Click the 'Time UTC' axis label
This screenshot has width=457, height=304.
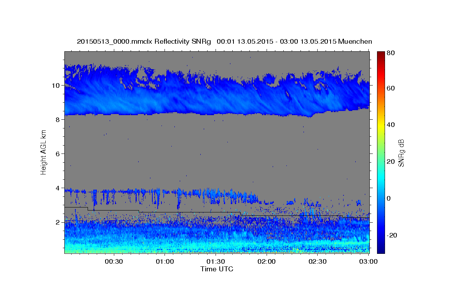[217, 269]
